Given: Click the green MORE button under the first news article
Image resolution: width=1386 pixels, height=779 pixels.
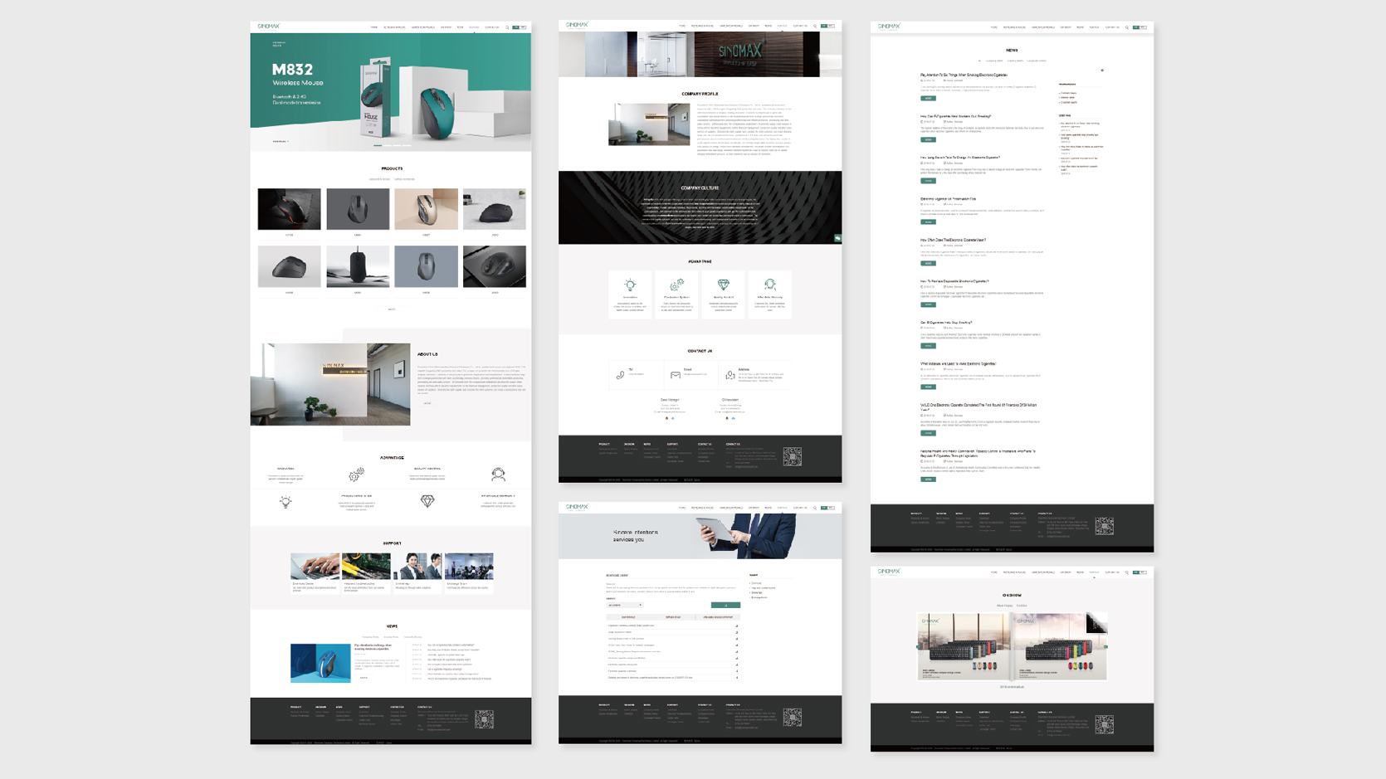Looking at the screenshot, I should pyautogui.click(x=928, y=98).
